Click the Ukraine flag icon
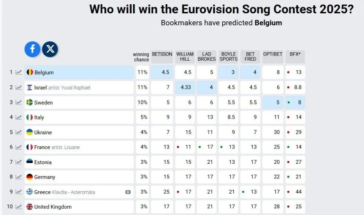This screenshot has height=215, width=364. coord(29,132)
